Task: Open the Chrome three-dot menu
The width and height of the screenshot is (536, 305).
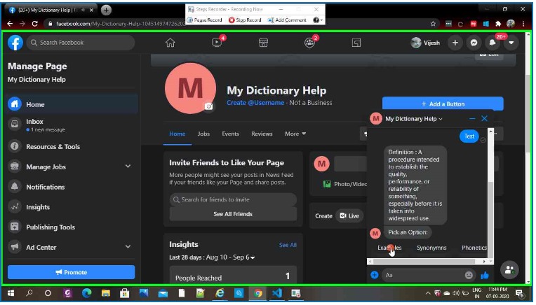Action: [523, 24]
